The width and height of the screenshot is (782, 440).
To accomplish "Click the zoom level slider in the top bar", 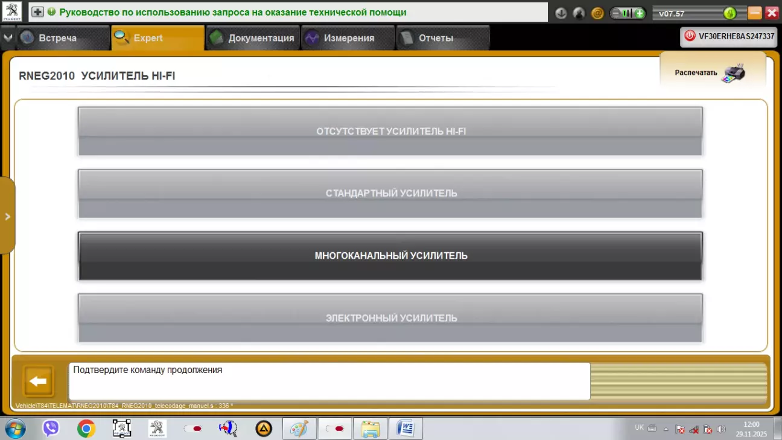I will [628, 13].
